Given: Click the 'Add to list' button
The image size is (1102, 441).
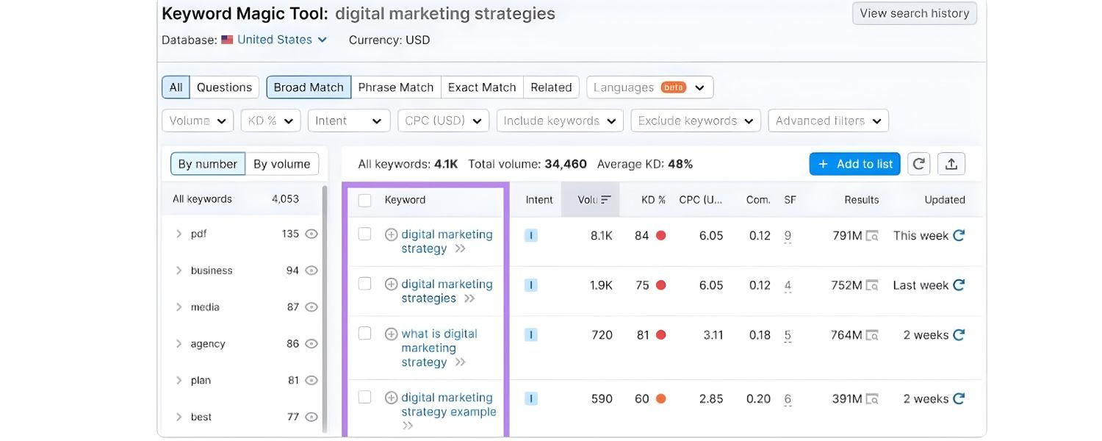Looking at the screenshot, I should click(854, 163).
